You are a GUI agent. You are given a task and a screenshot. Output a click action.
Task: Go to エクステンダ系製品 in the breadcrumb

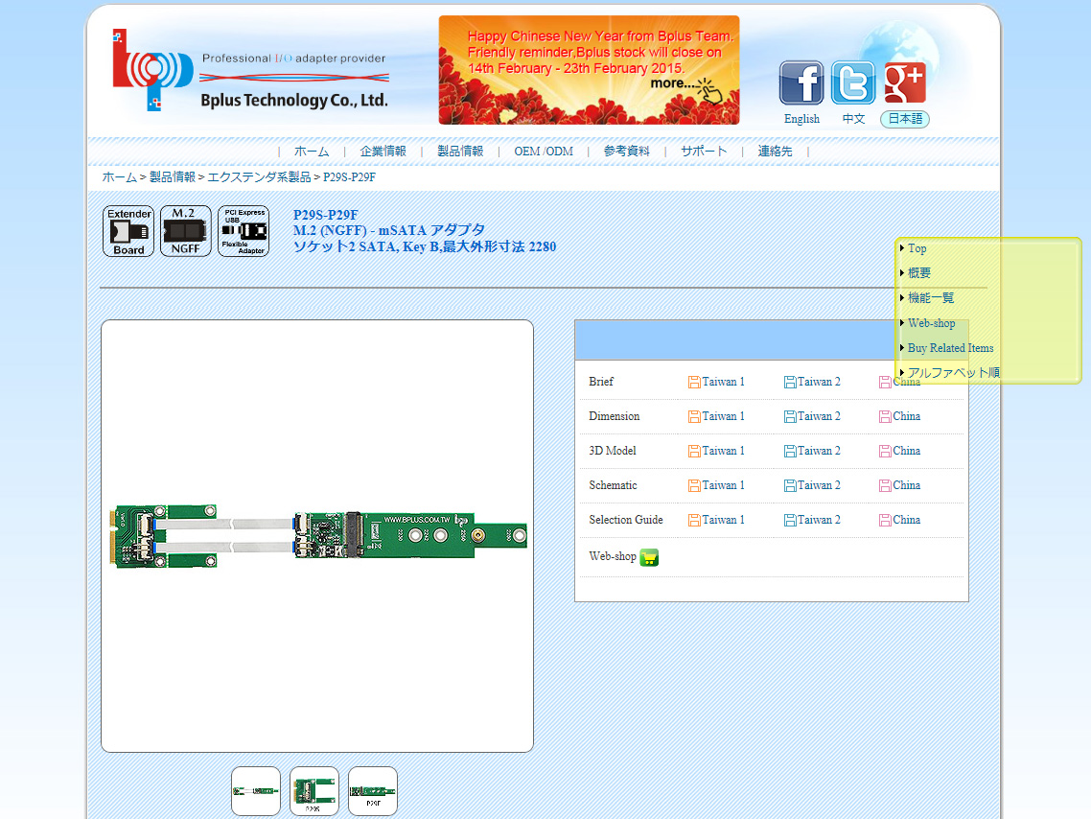[259, 176]
